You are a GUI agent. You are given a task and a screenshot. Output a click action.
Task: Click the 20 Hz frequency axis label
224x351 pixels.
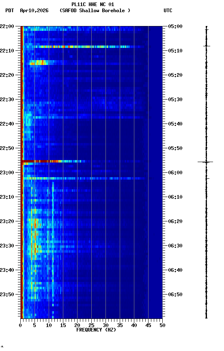(x=77, y=325)
